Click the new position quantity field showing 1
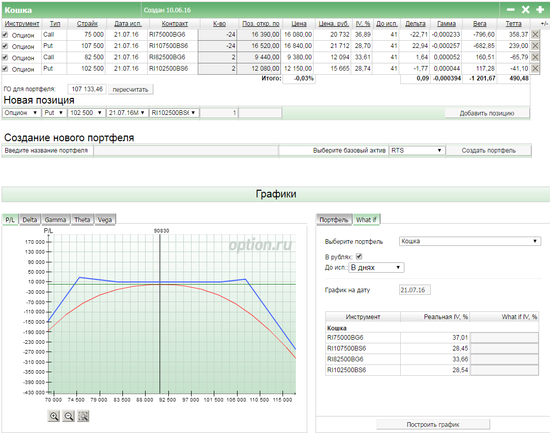Image resolution: width=550 pixels, height=433 pixels. click(219, 113)
